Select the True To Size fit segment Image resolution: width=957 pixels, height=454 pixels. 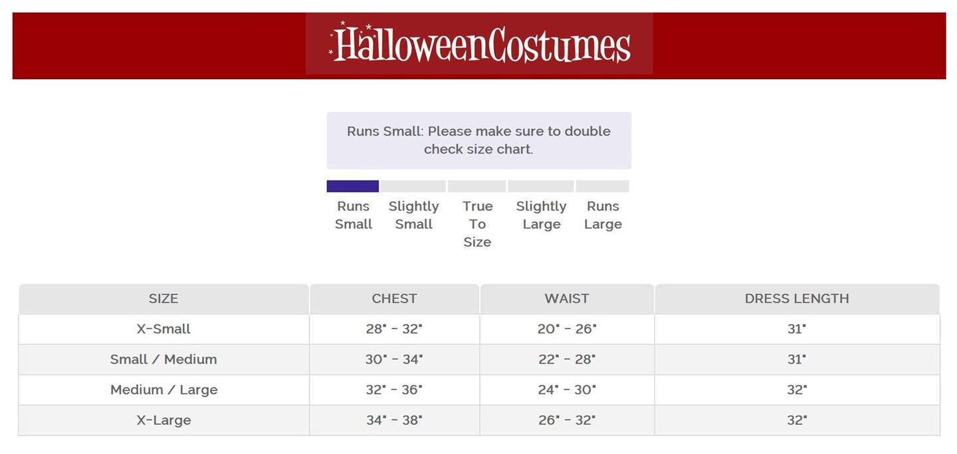point(477,186)
